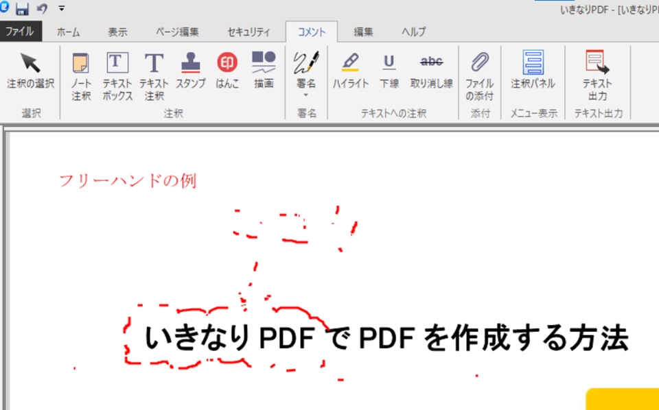The image size is (659, 410).
Task: Pick the テキスト注釈 tool
Action: pyautogui.click(x=154, y=76)
